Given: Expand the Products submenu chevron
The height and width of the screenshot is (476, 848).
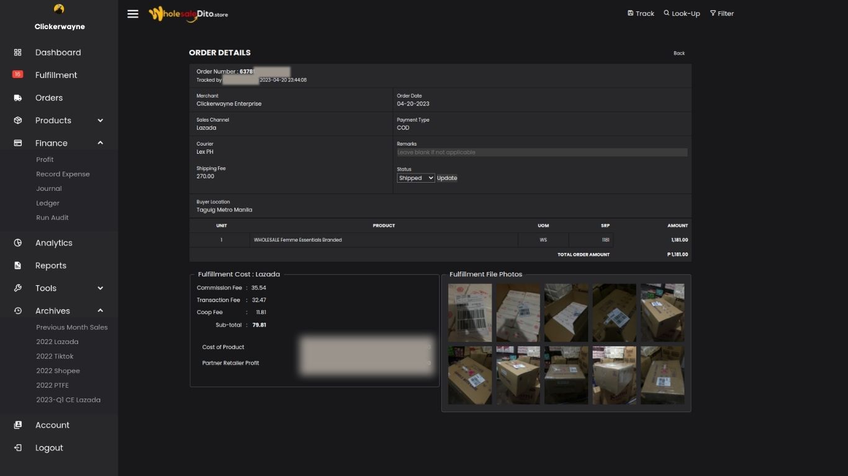Looking at the screenshot, I should (x=100, y=120).
